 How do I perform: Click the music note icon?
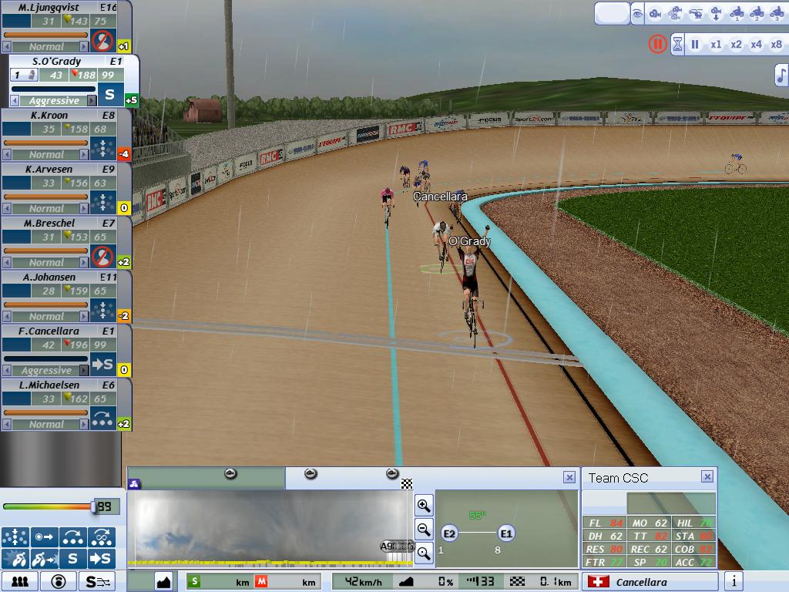pos(781,75)
